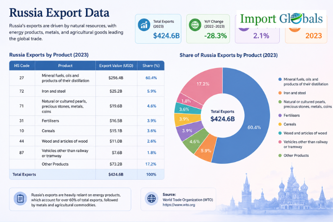The width and height of the screenshot is (333, 222).
Task: Click the pink legend dot for Vehicles
Action: click(x=280, y=142)
